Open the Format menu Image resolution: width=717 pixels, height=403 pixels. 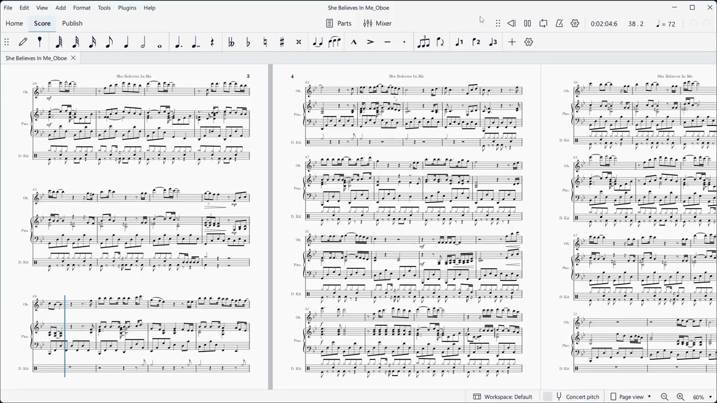click(82, 8)
